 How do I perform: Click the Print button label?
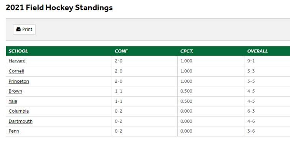[x=27, y=29]
